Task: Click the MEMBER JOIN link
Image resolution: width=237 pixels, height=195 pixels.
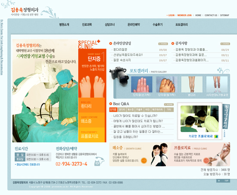Action: 184,15
